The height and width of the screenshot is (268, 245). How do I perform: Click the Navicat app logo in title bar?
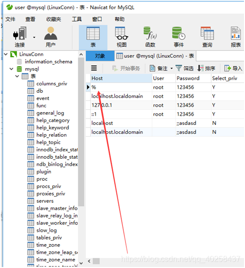10,7
